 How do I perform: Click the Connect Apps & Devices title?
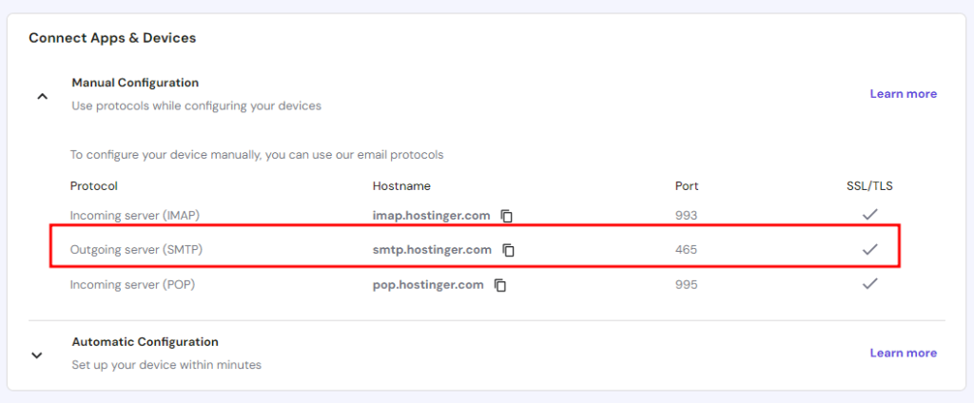click(112, 38)
